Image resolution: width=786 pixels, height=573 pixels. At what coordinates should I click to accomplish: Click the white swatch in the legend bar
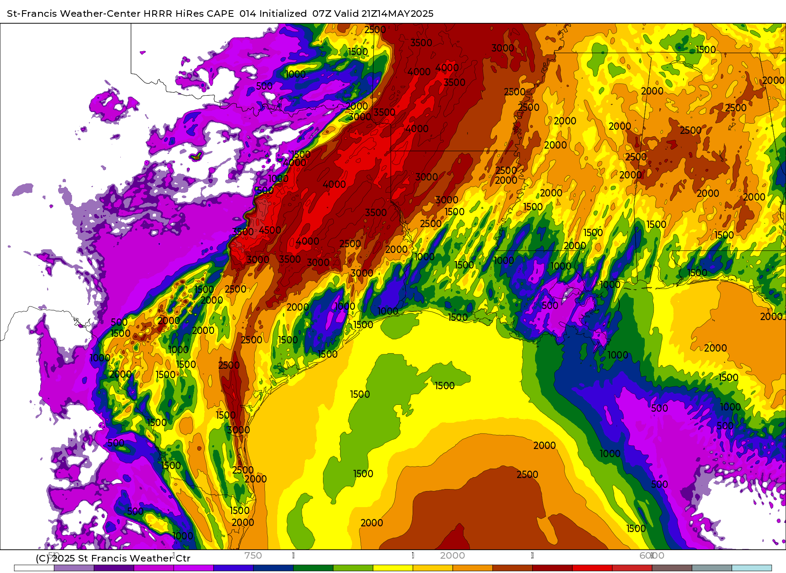click(x=34, y=568)
